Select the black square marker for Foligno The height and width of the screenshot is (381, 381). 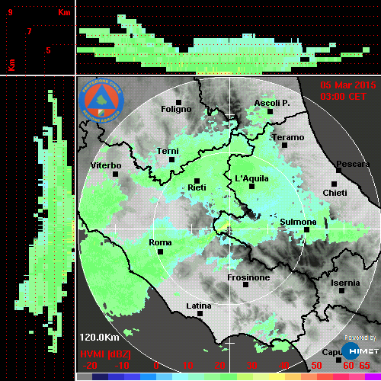coord(178,102)
